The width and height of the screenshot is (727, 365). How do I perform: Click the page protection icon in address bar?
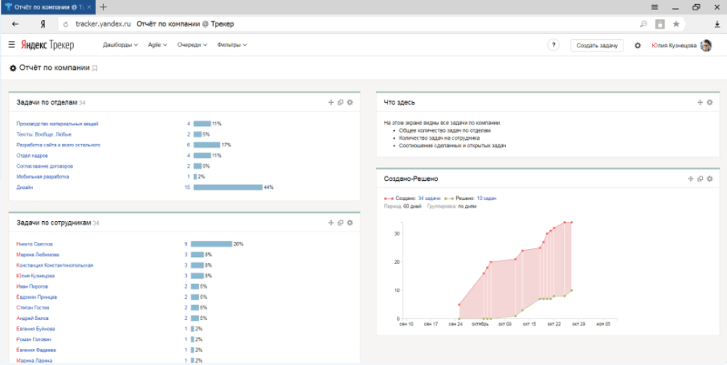660,23
